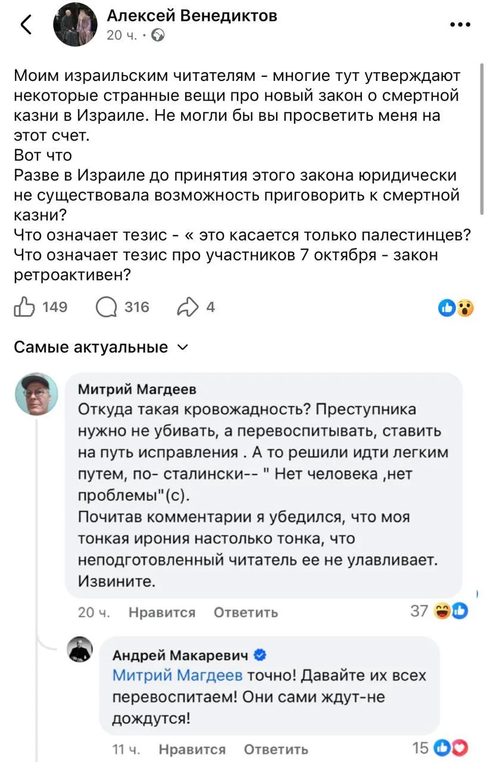Image resolution: width=487 pixels, height=762 pixels.
Task: View post reactions emoji cluster
Action: 455,308
